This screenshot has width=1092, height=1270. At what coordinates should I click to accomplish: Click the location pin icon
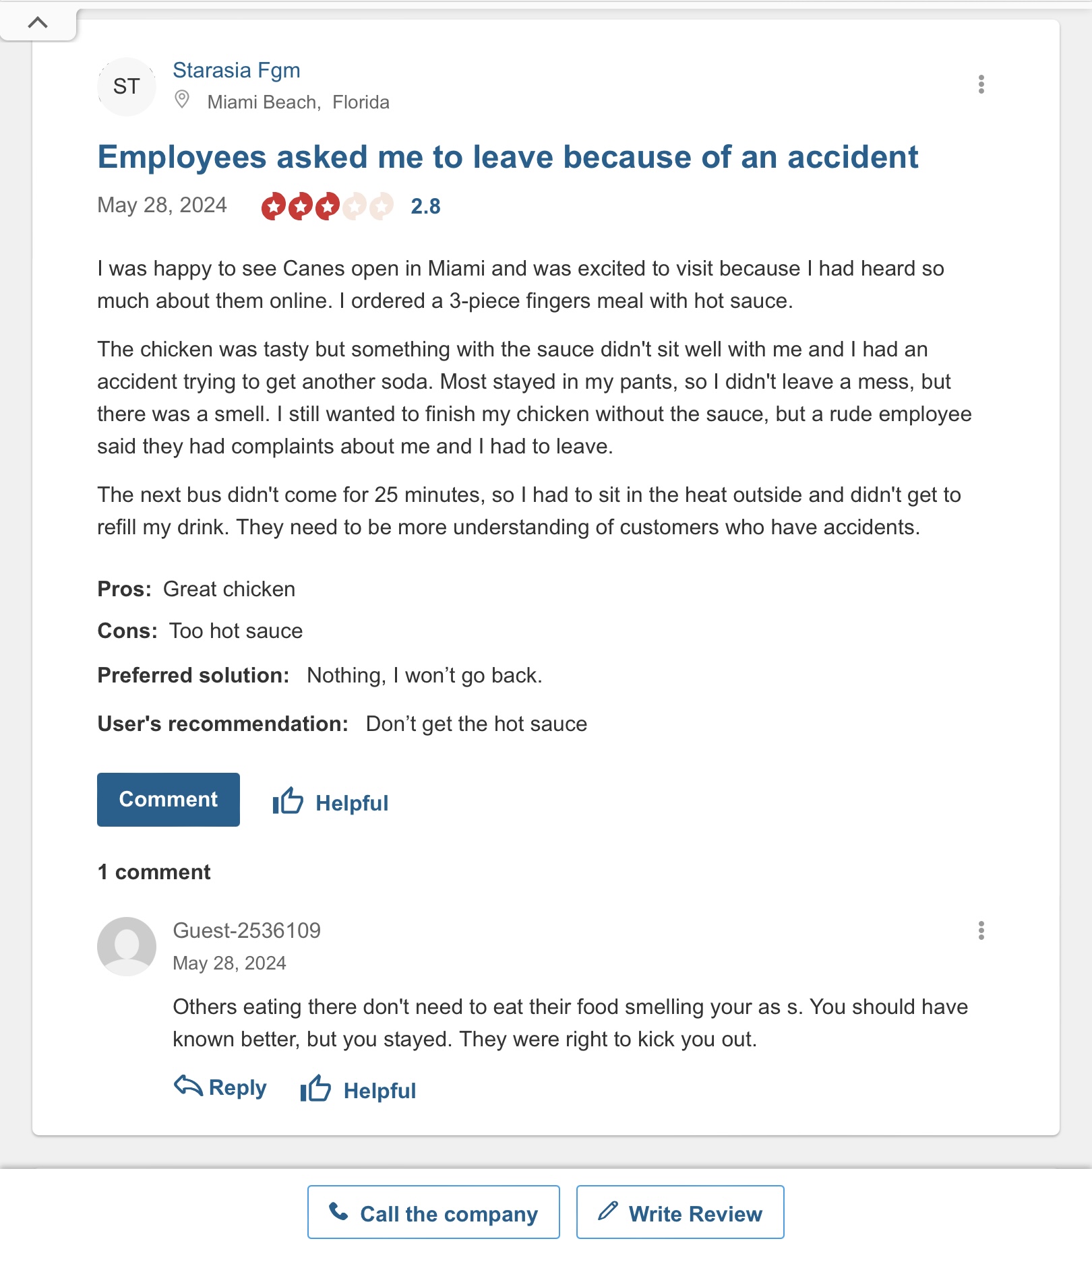(x=181, y=100)
